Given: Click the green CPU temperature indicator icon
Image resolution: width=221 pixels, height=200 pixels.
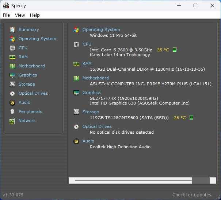Looking at the screenshot, I should click(x=175, y=50).
